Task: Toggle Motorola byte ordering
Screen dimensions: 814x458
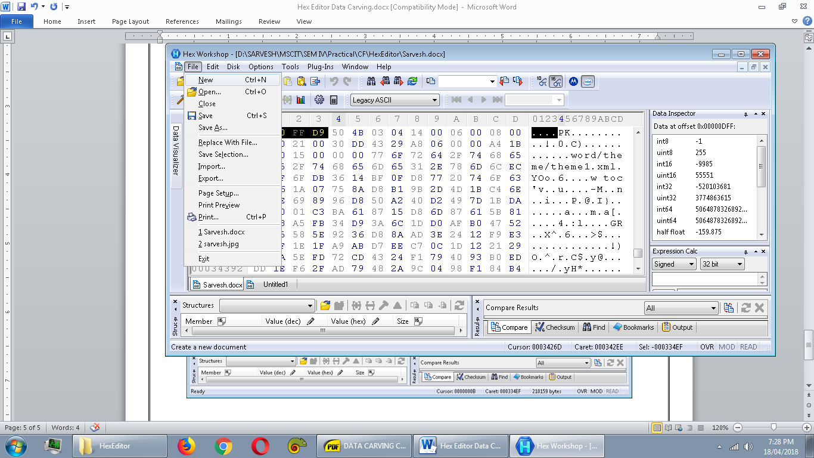Action: [573, 82]
